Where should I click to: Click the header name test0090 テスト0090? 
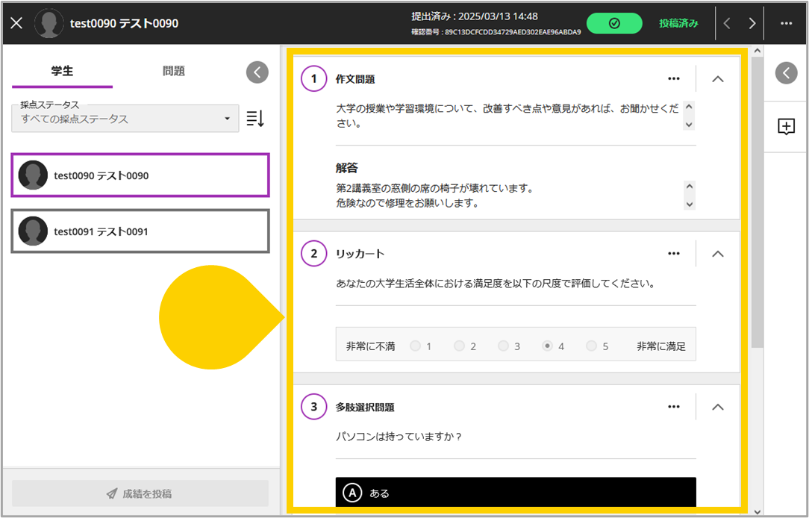(125, 23)
